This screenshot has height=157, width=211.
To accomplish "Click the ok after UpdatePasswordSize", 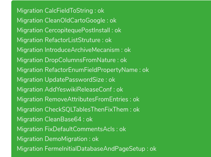I will [112, 80].
